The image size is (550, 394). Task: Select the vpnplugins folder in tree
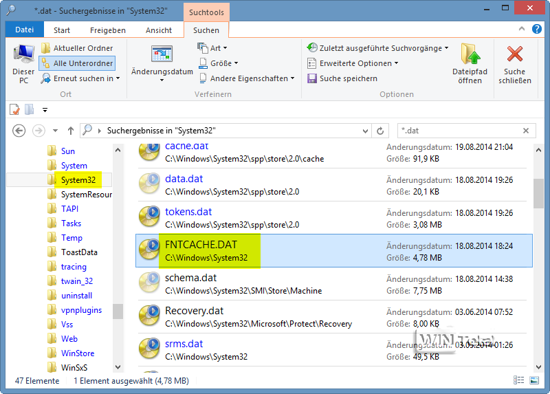pos(81,310)
